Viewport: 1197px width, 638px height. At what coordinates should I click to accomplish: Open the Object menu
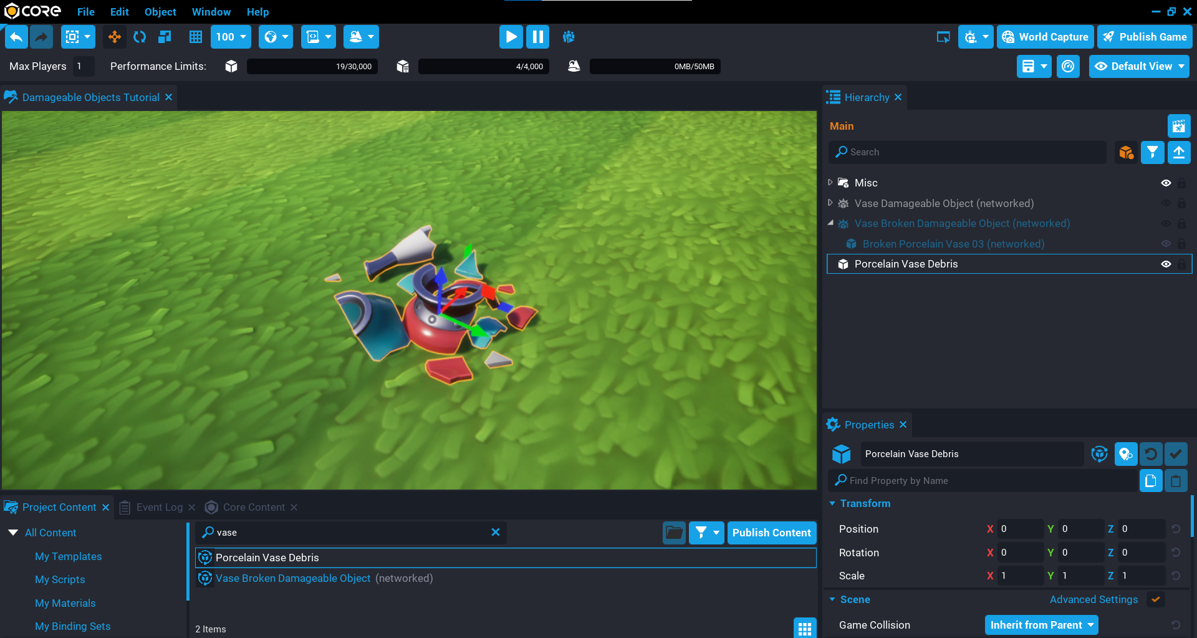click(x=160, y=12)
